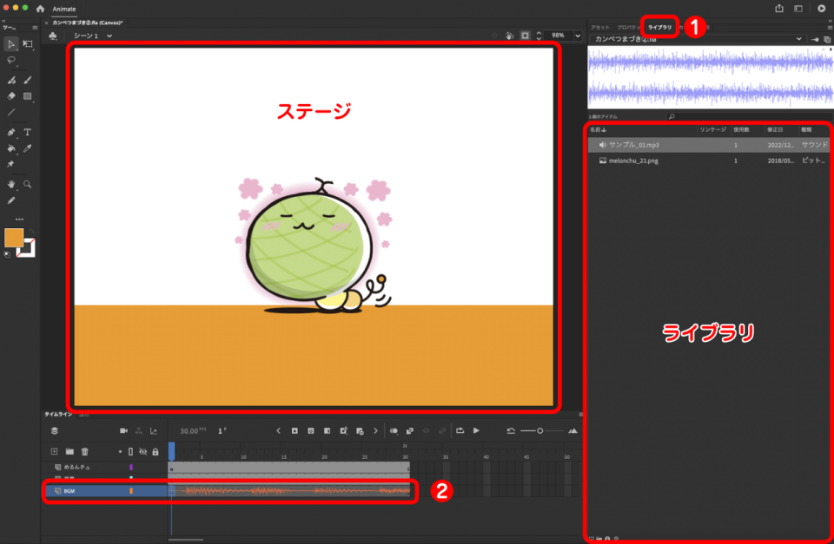The image size is (834, 544).
Task: Switch to the タイムライン tab
Action: tap(58, 415)
